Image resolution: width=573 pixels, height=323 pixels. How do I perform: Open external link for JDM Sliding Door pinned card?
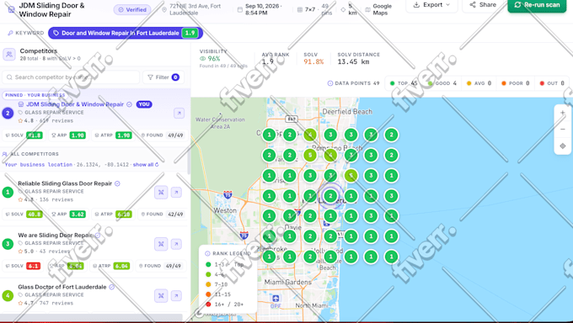tap(179, 114)
